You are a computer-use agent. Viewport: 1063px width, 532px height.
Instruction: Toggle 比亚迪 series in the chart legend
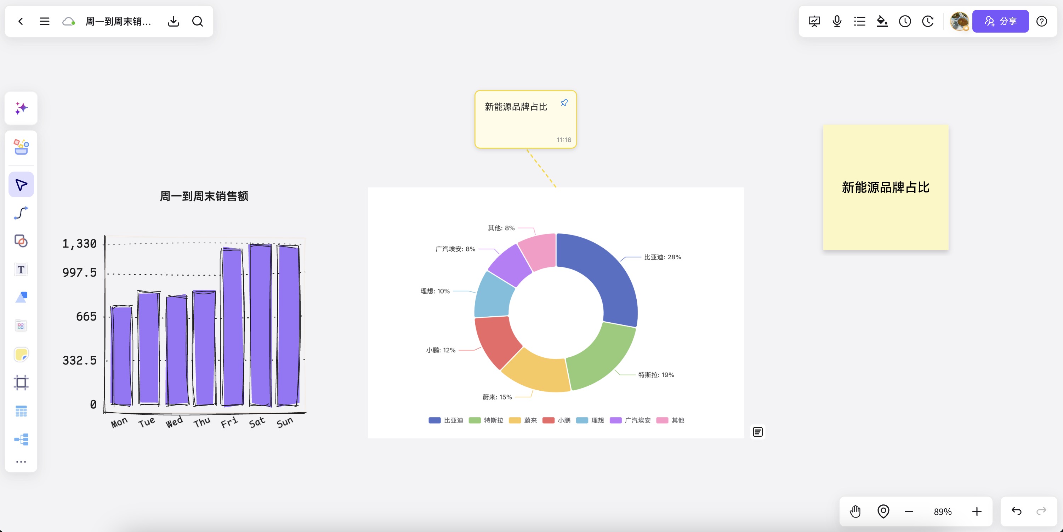point(446,420)
